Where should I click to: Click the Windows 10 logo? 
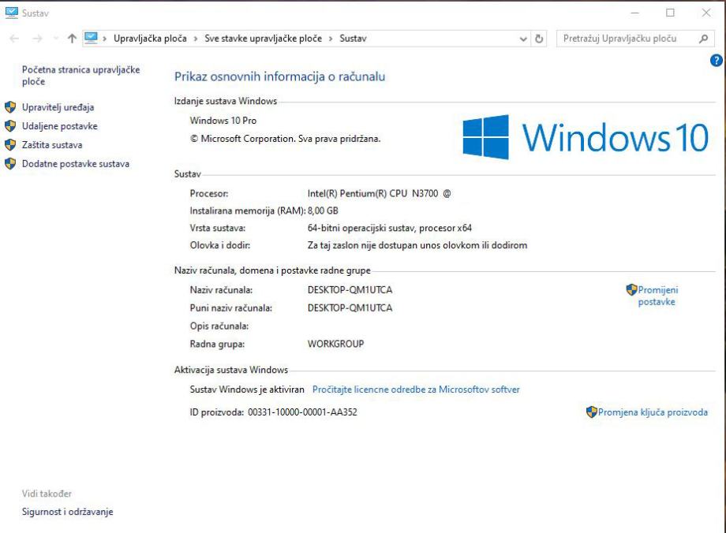coord(586,137)
